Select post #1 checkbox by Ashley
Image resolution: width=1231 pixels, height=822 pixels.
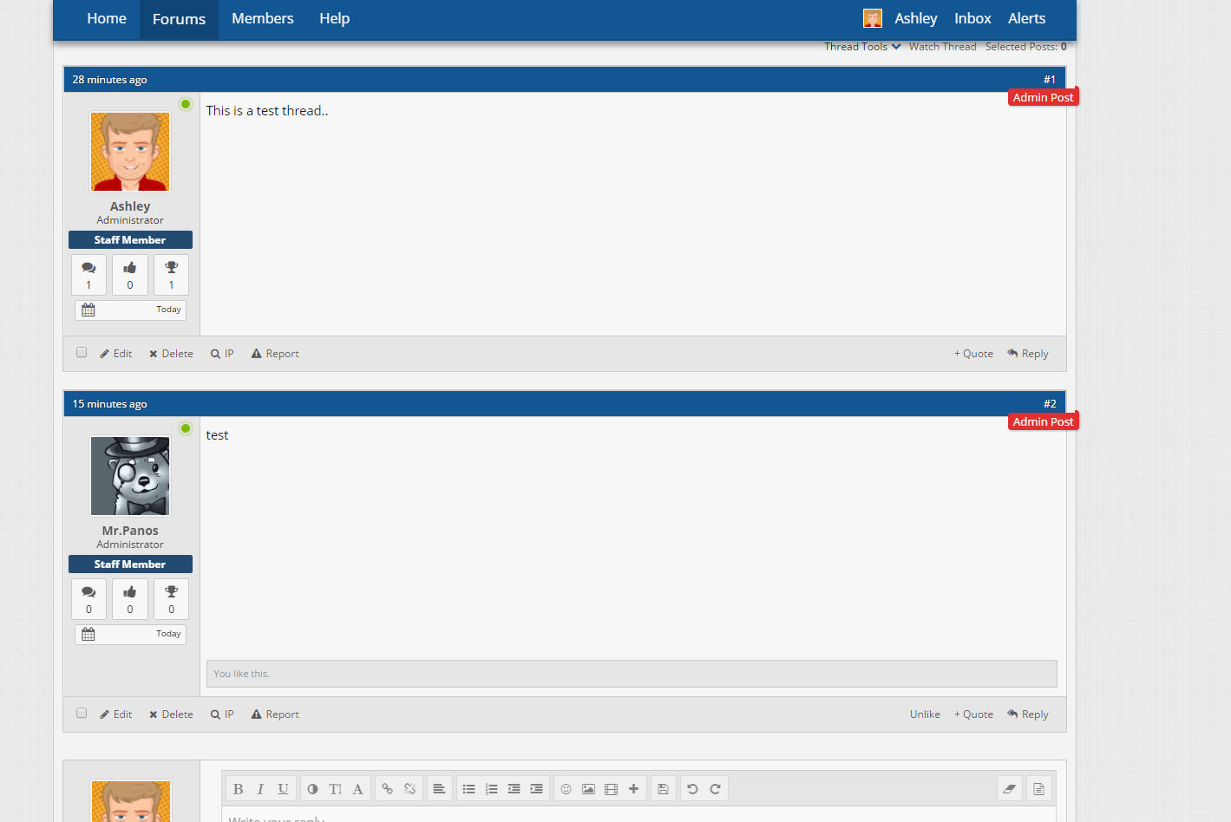point(82,353)
